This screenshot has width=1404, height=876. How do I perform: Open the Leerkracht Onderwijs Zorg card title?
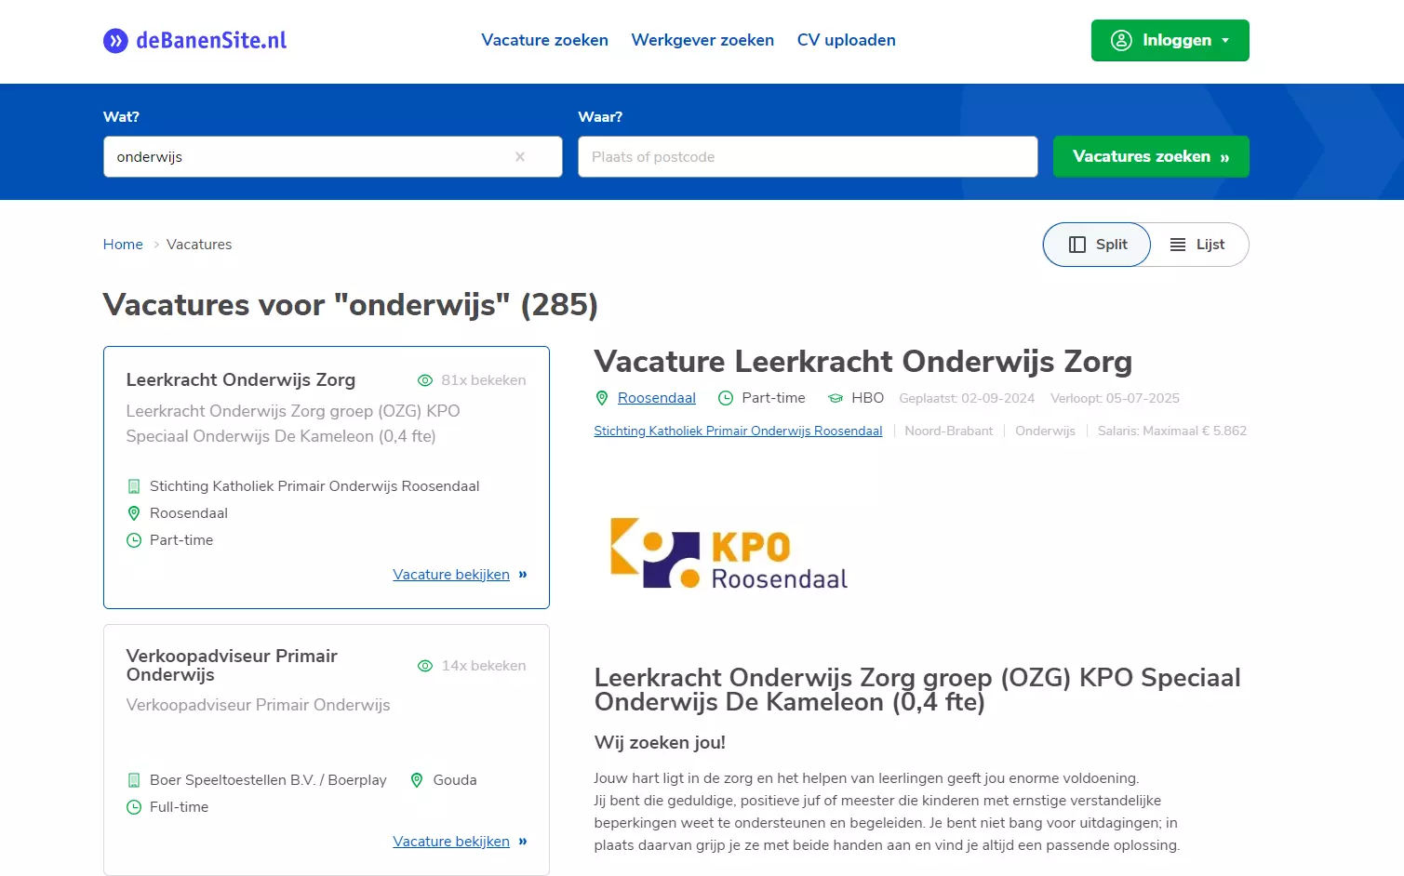click(x=241, y=379)
